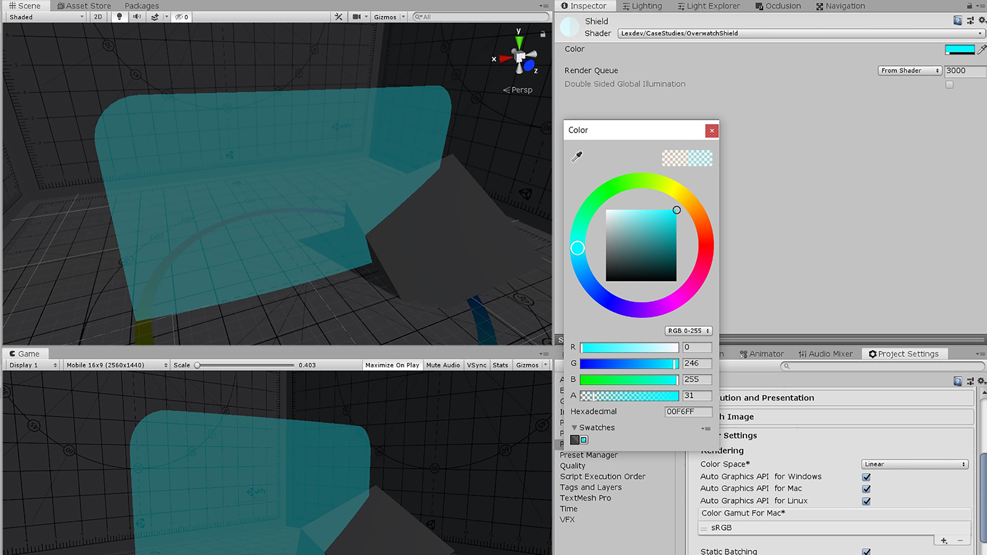Screen dimensions: 987x555
Task: Click the alpha channel slider
Action: coord(629,396)
